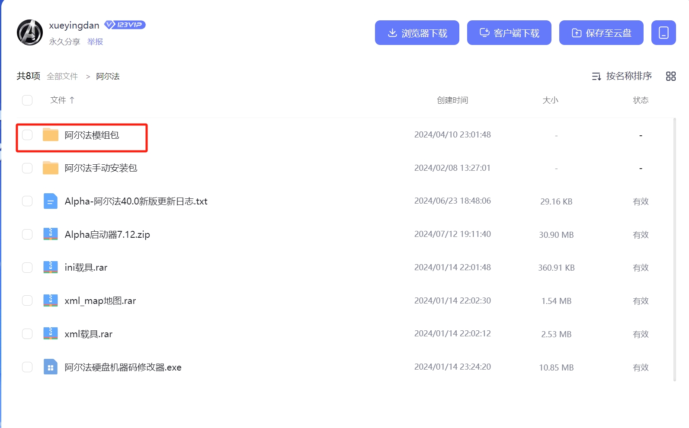
Task: Click the Alpha启动器7.12.zip archive icon
Action: (51, 234)
